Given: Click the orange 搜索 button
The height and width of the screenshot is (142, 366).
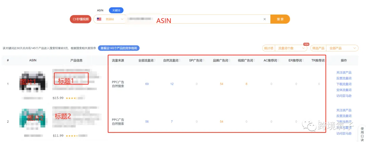Looking at the screenshot, I should pyautogui.click(x=280, y=19).
